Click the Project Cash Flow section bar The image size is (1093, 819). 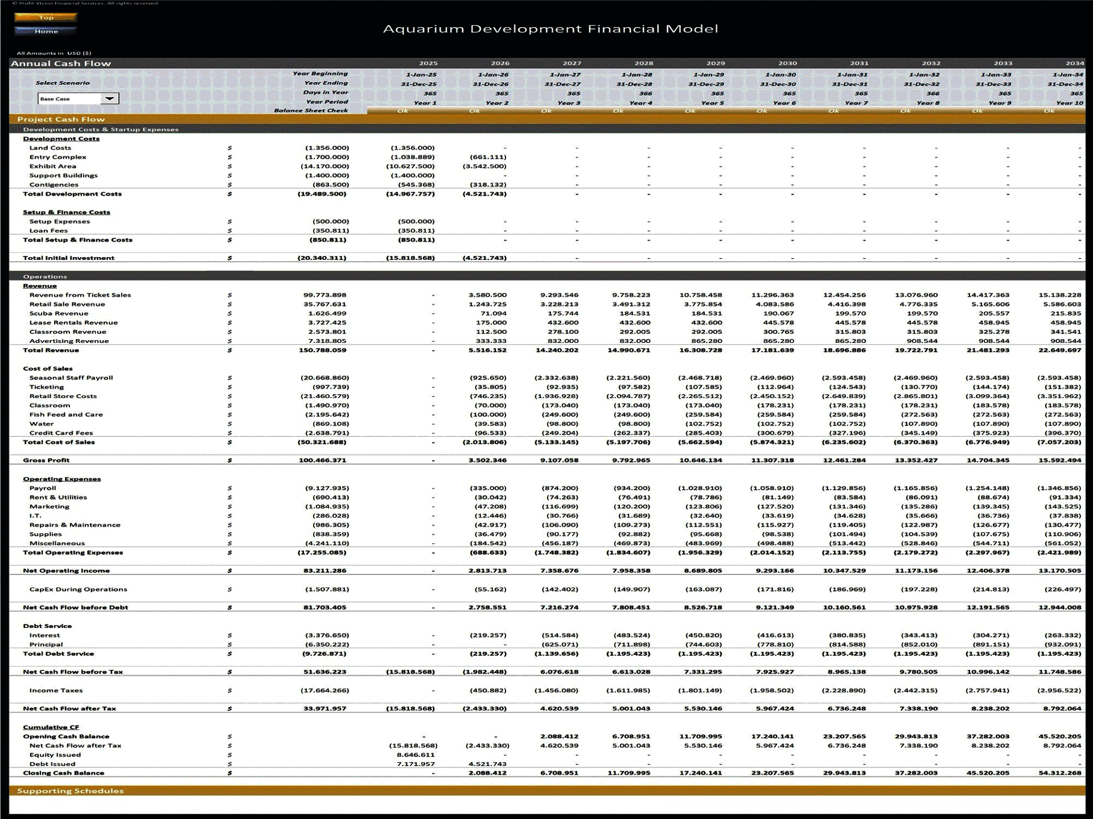(547, 119)
